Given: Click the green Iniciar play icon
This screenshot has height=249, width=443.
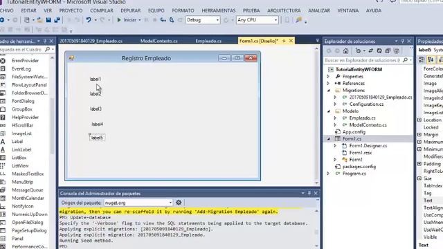Looking at the screenshot, I should coord(119,20).
